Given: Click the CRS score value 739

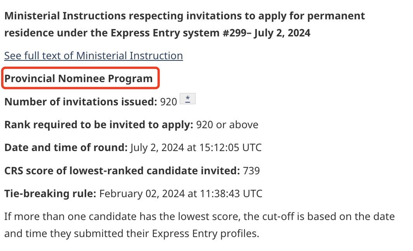Looking at the screenshot, I should 251,170.
